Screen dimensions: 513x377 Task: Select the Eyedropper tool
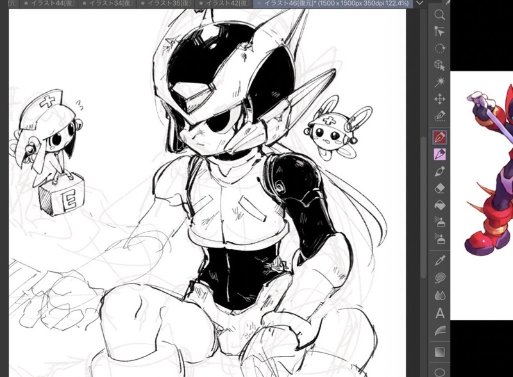pyautogui.click(x=440, y=261)
